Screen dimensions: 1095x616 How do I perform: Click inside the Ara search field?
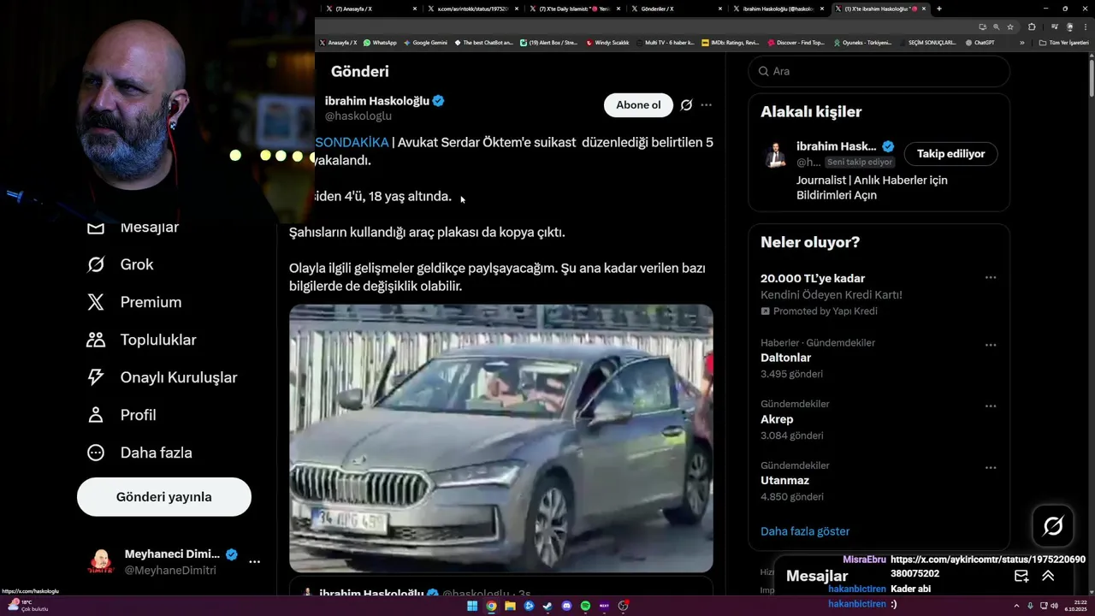point(879,71)
